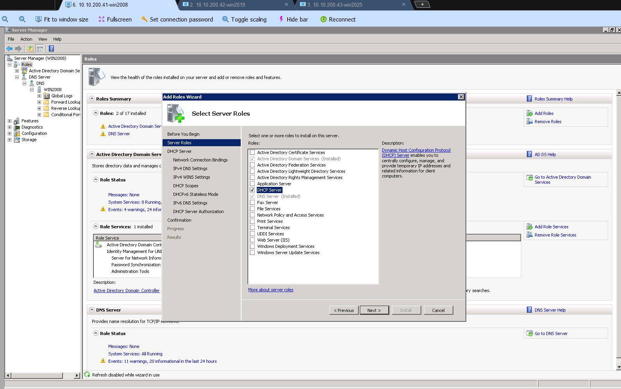Click the Remove Roles icon in right pane
The image size is (621, 389).
click(530, 122)
